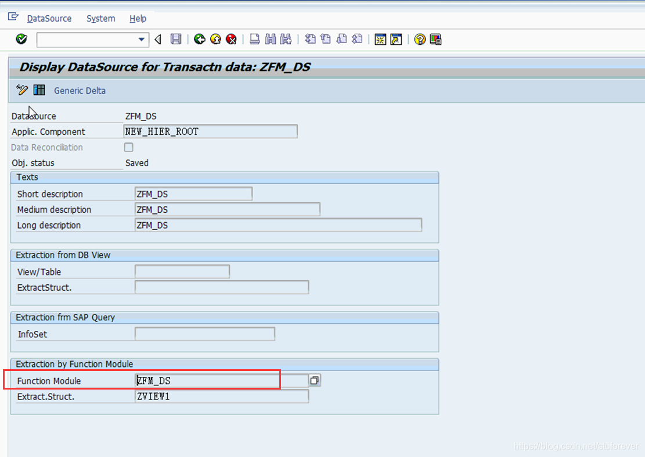645x457 pixels.
Task: Click the yellow Exit icon
Action: [215, 39]
